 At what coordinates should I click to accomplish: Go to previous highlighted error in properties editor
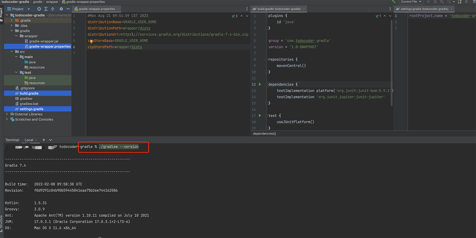[241, 16]
